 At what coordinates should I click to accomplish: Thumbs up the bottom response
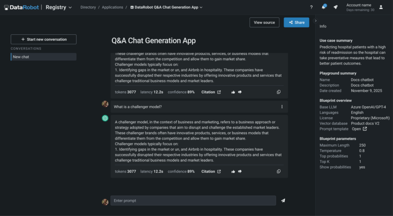(x=233, y=172)
